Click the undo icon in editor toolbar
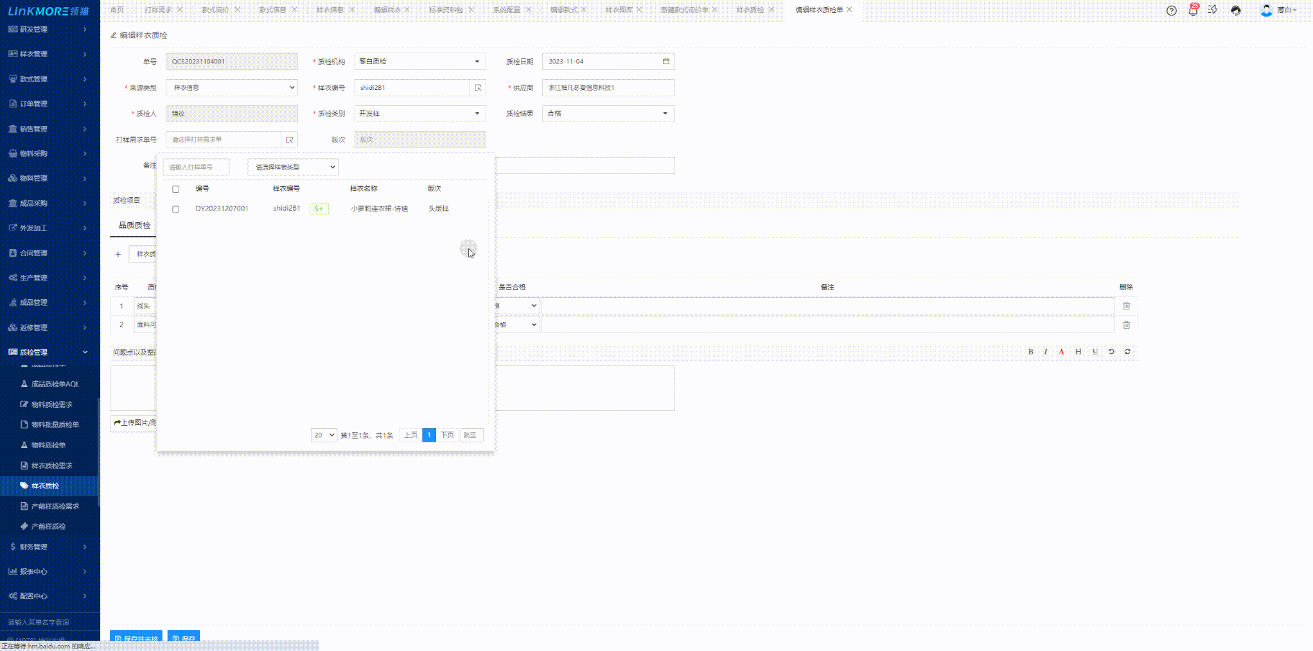The width and height of the screenshot is (1313, 651). pos(1111,352)
